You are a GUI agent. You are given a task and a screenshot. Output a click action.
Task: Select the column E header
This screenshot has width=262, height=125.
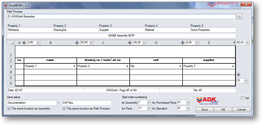pos(209,43)
